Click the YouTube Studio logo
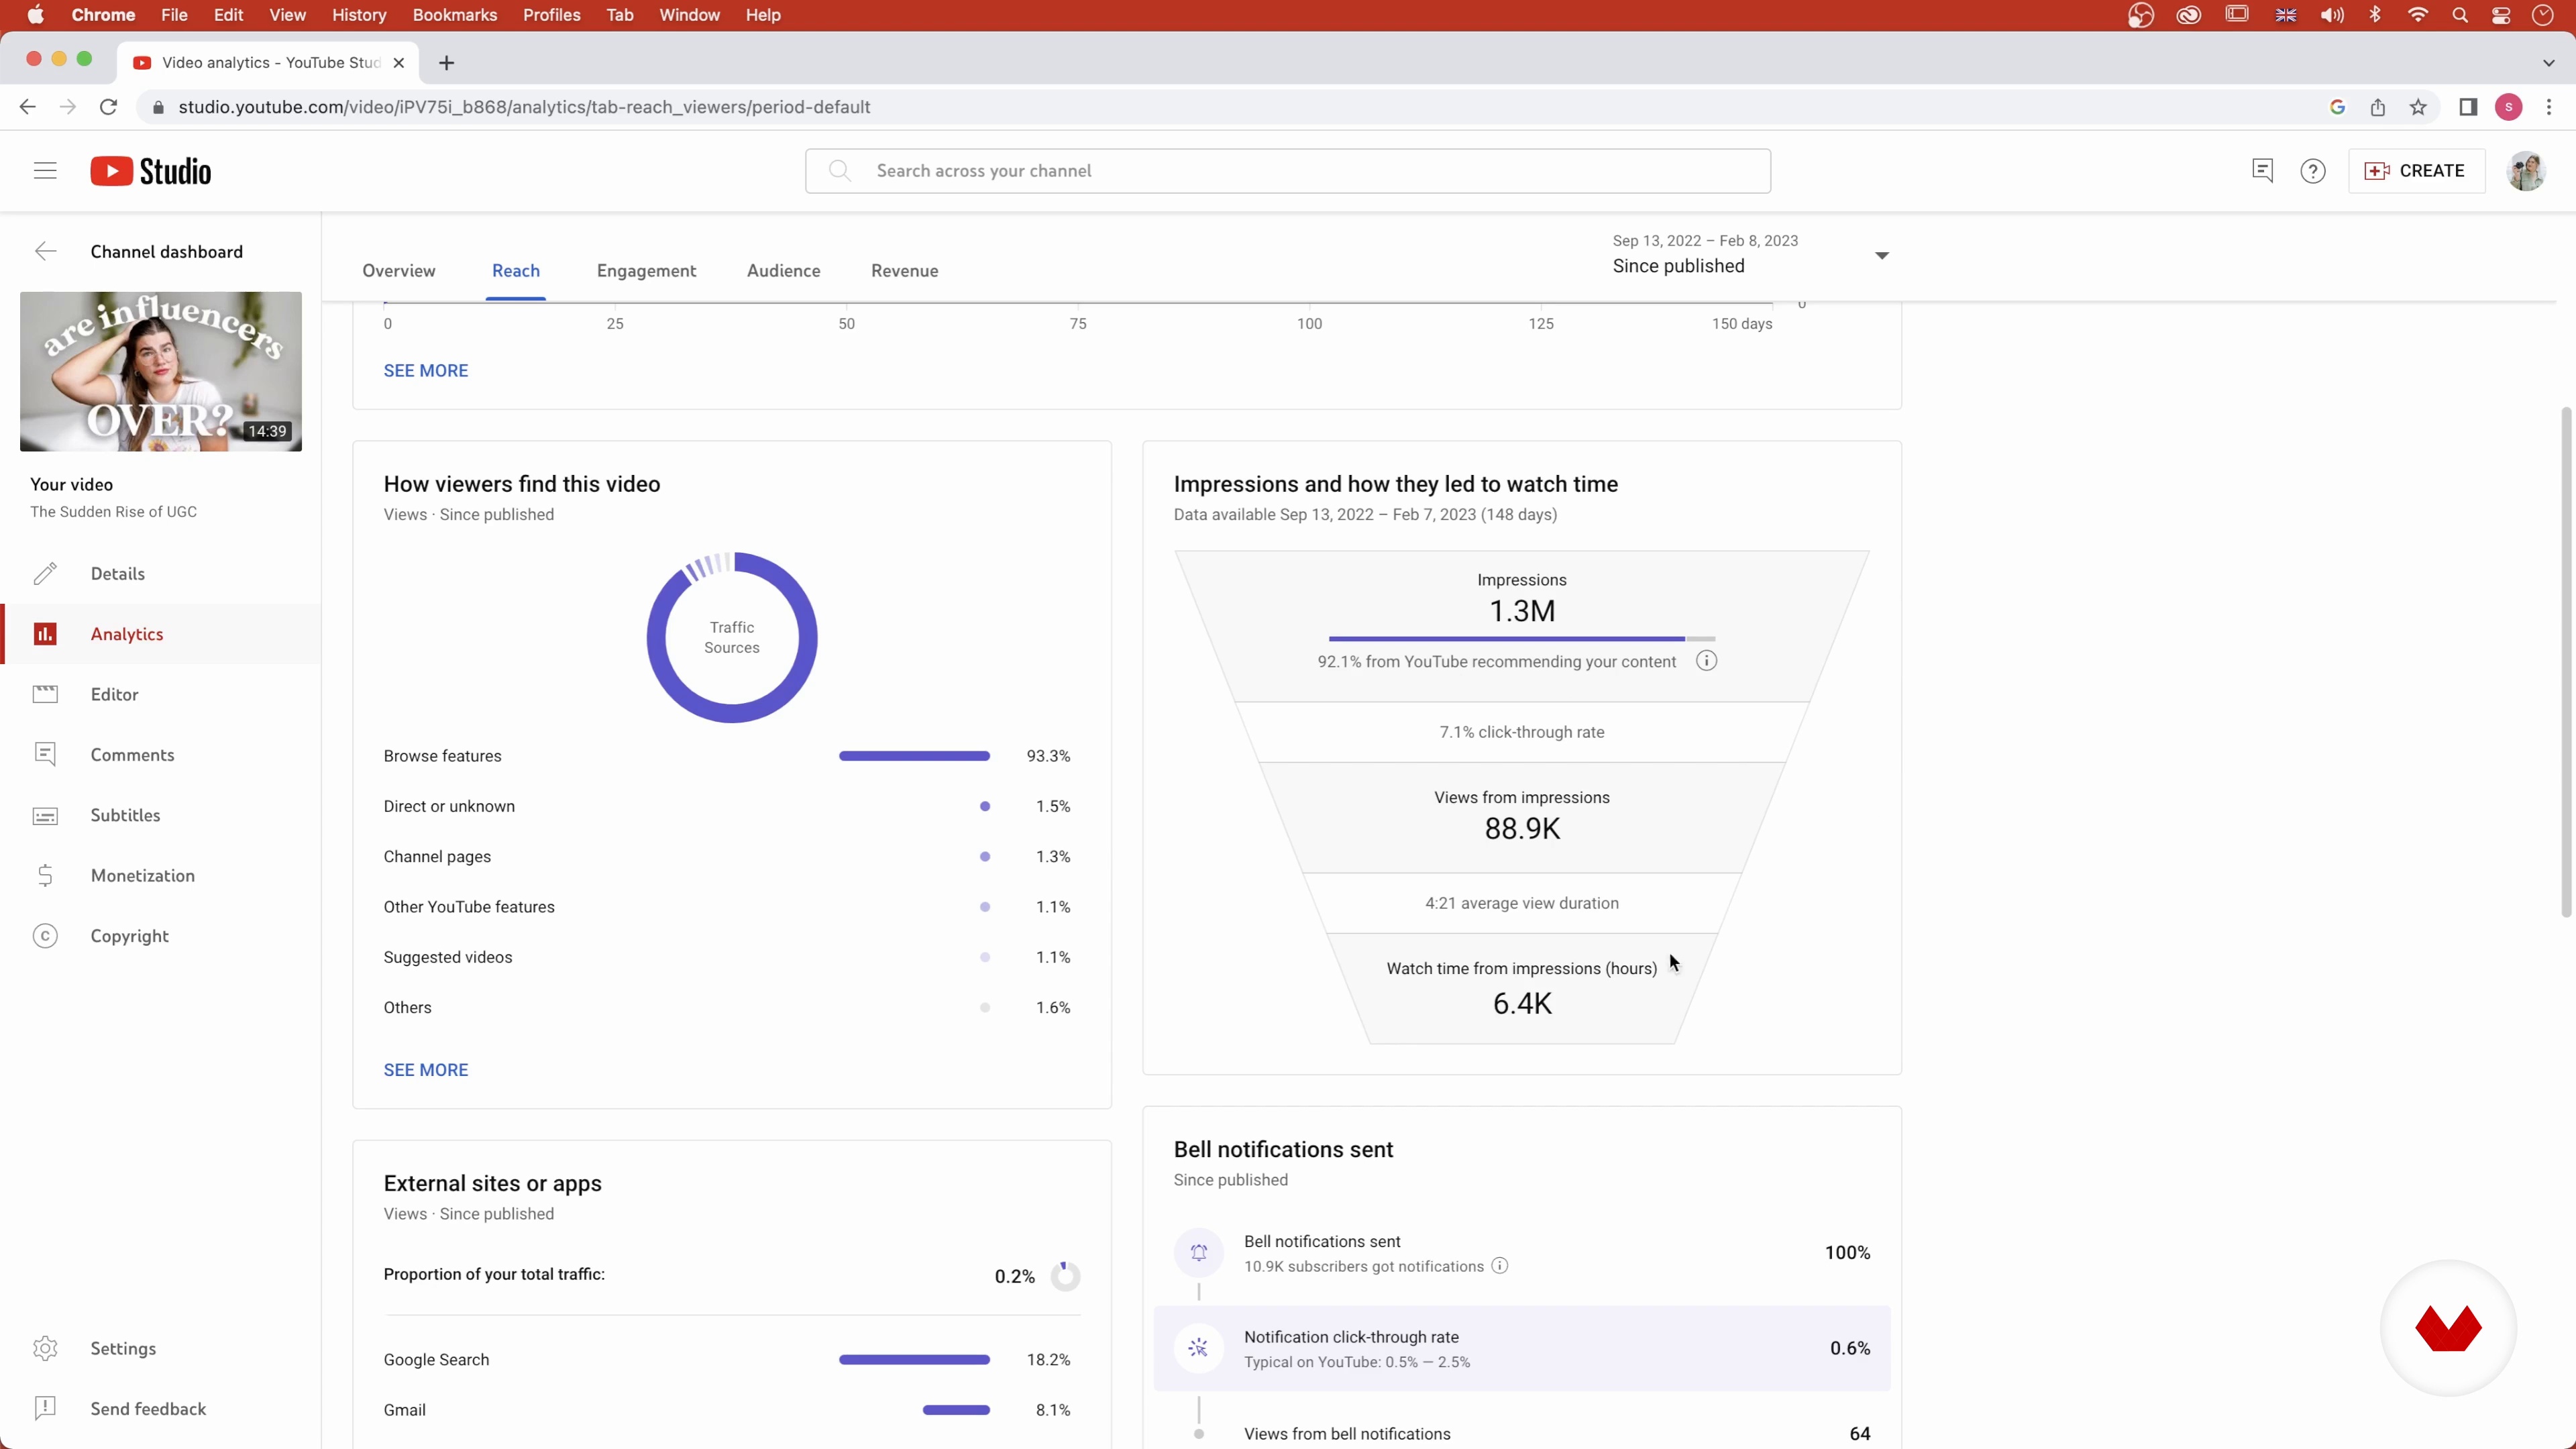2576x1449 pixels. tap(151, 171)
